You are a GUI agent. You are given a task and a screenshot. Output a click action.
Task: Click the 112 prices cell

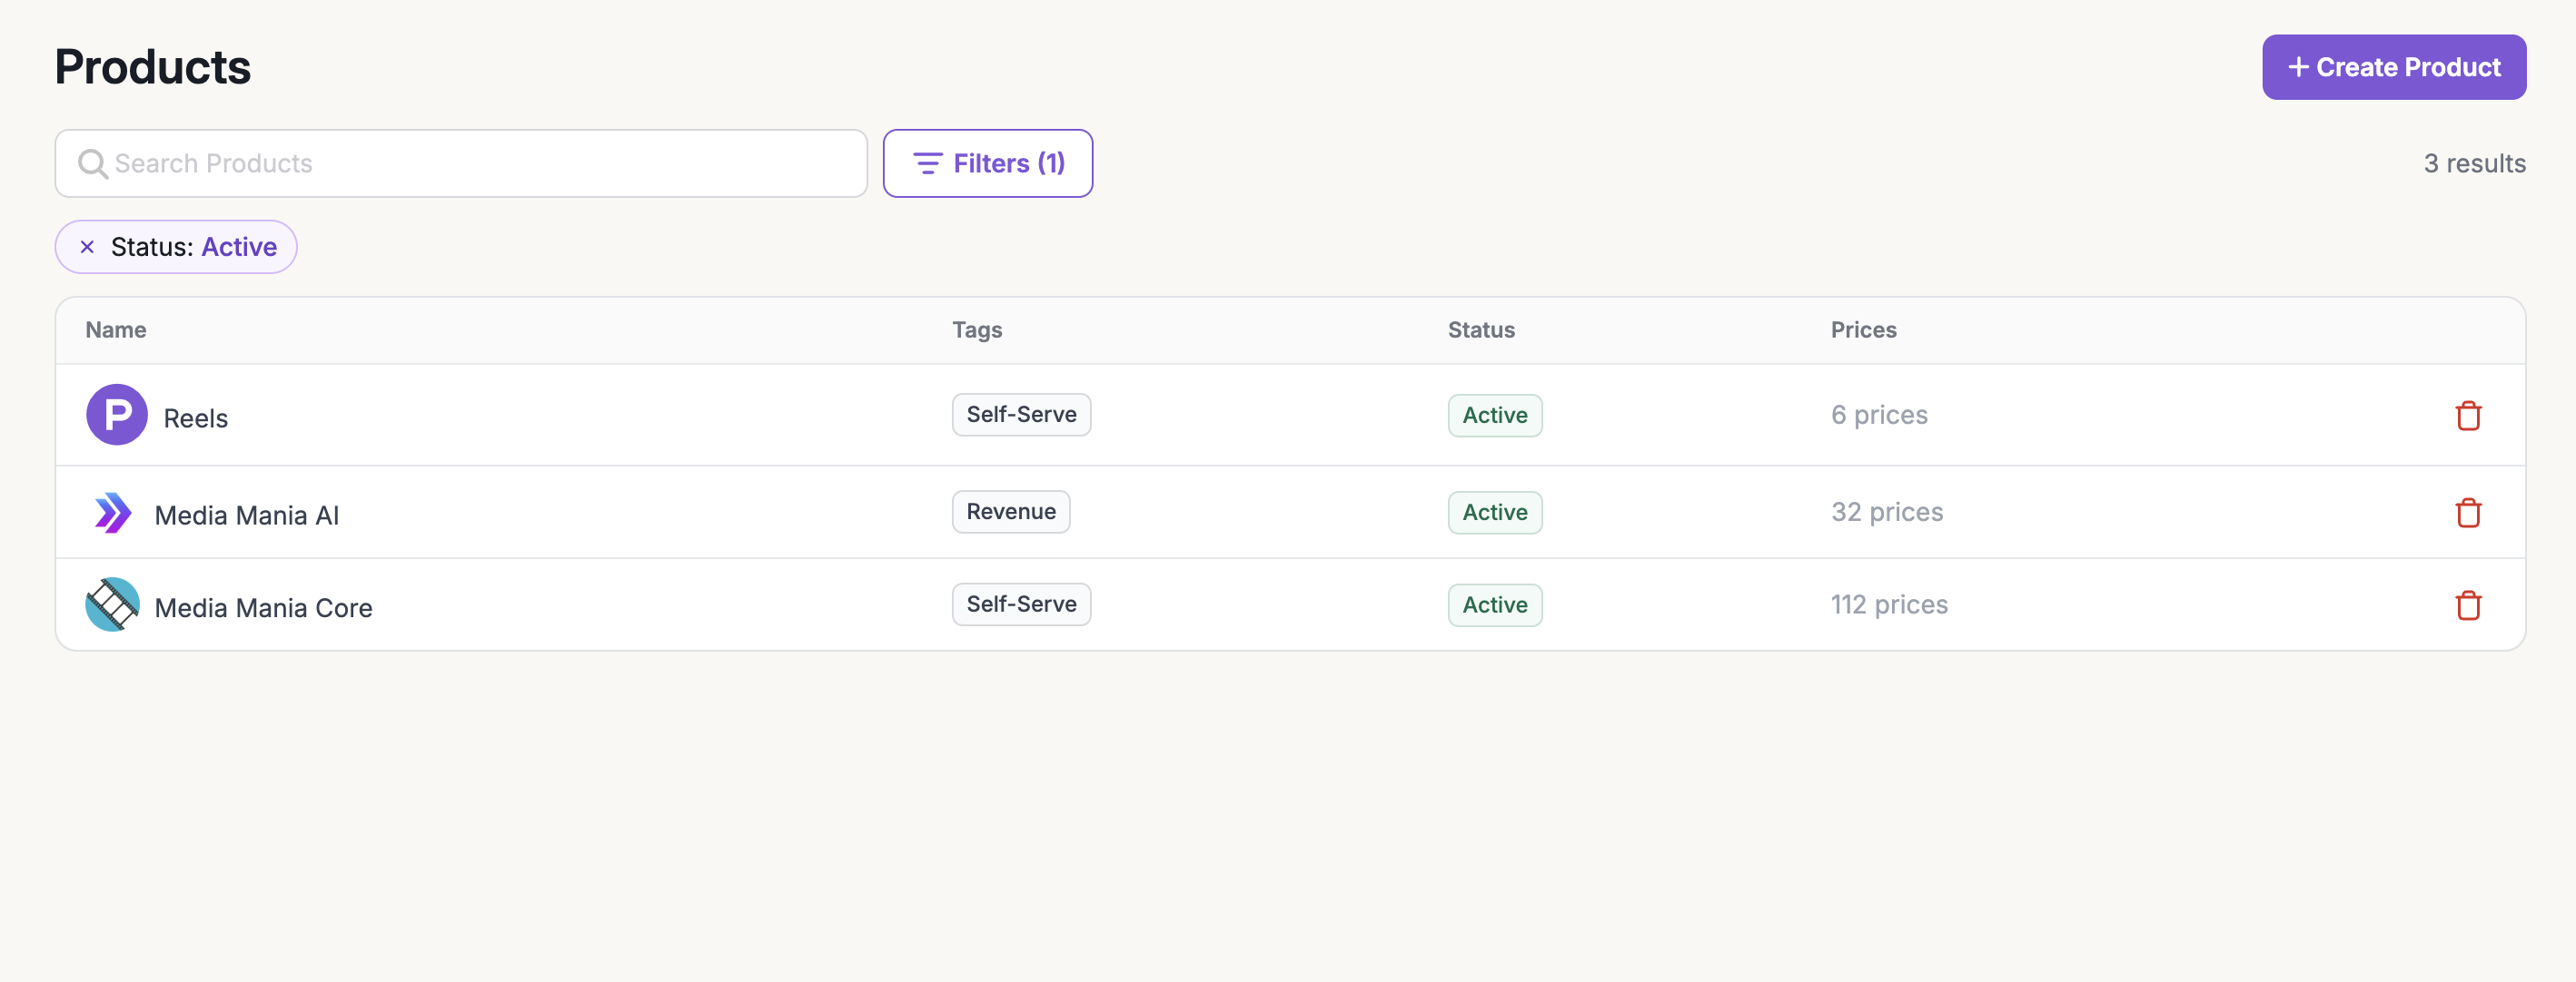1888,605
